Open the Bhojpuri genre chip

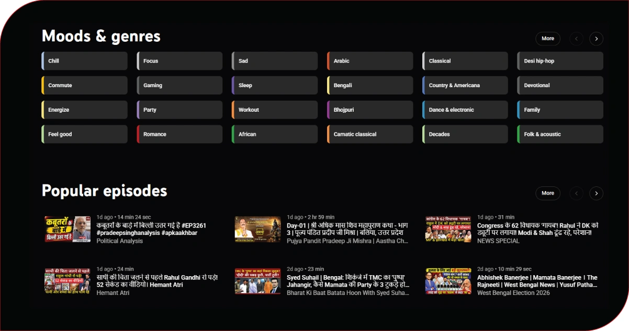pos(370,110)
